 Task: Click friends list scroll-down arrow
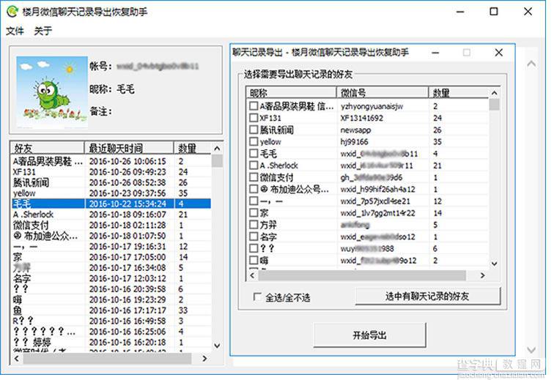217,346
